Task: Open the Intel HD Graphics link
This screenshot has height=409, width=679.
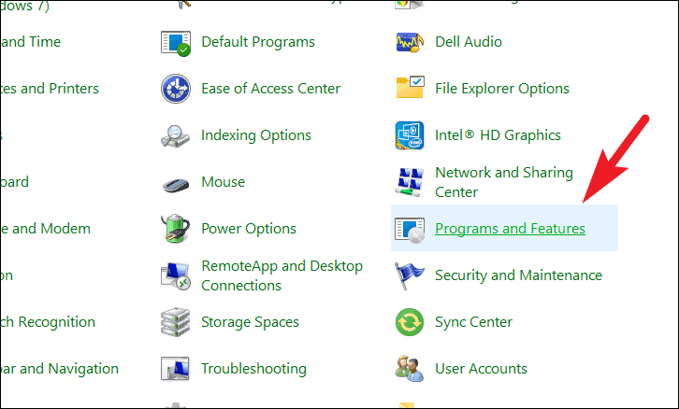Action: (x=498, y=135)
